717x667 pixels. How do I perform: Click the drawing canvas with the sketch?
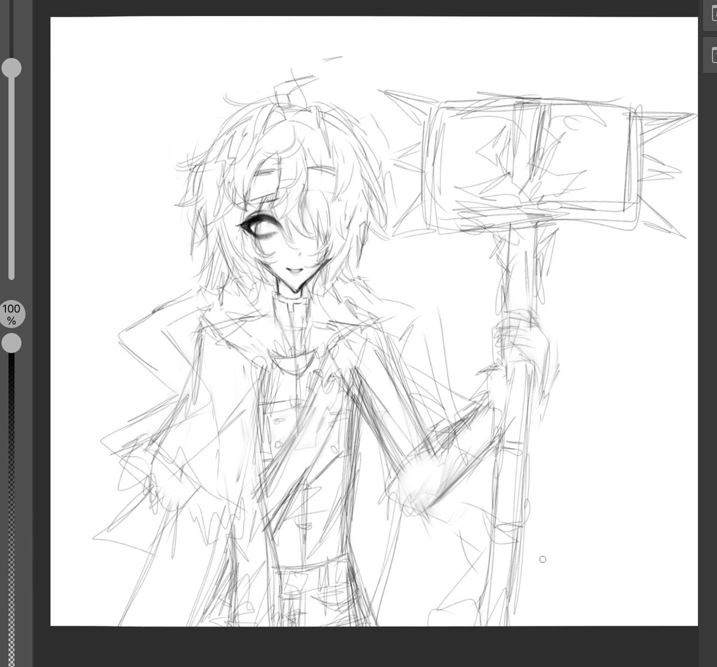[x=374, y=322]
